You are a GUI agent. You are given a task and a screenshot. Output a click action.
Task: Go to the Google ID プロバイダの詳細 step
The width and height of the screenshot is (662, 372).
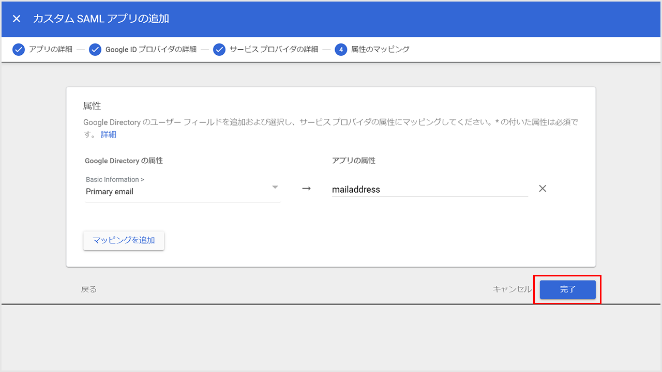coord(151,50)
